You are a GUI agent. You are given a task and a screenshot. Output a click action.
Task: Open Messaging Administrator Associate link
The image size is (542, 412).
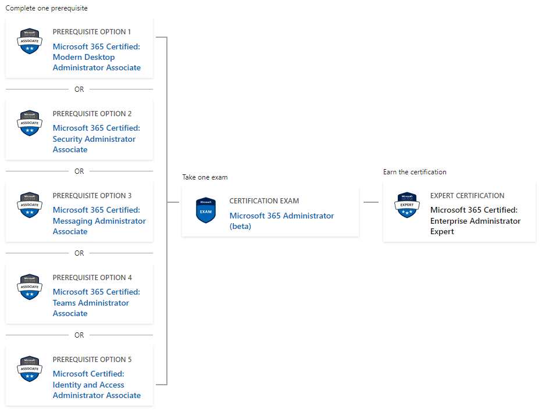[99, 221]
